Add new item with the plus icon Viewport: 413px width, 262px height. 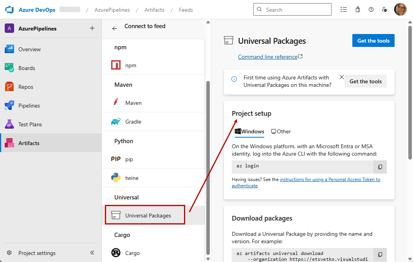point(92,28)
